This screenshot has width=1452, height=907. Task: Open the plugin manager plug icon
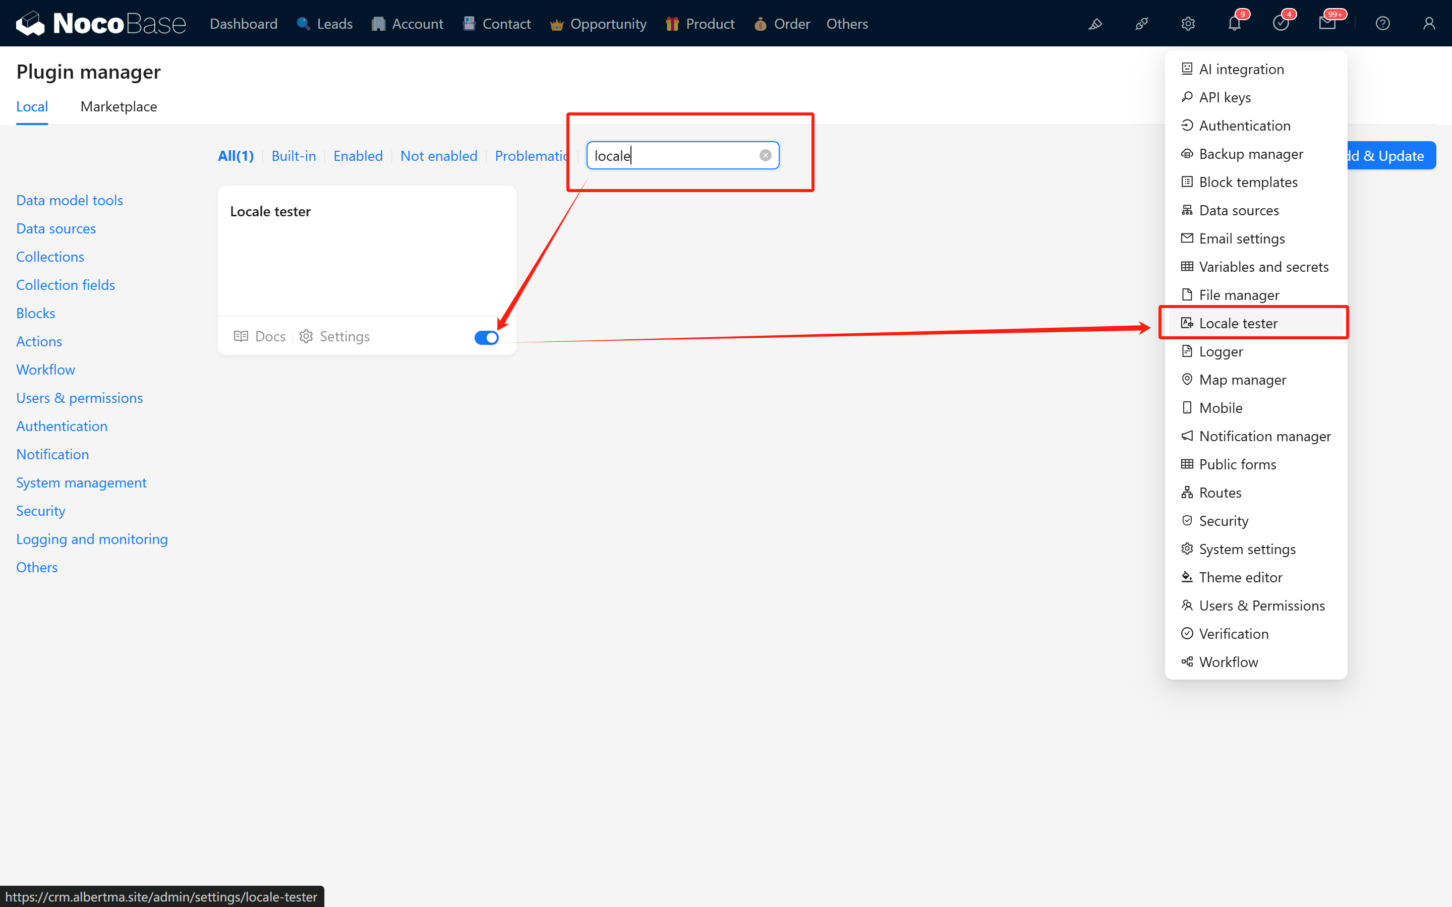click(1141, 24)
